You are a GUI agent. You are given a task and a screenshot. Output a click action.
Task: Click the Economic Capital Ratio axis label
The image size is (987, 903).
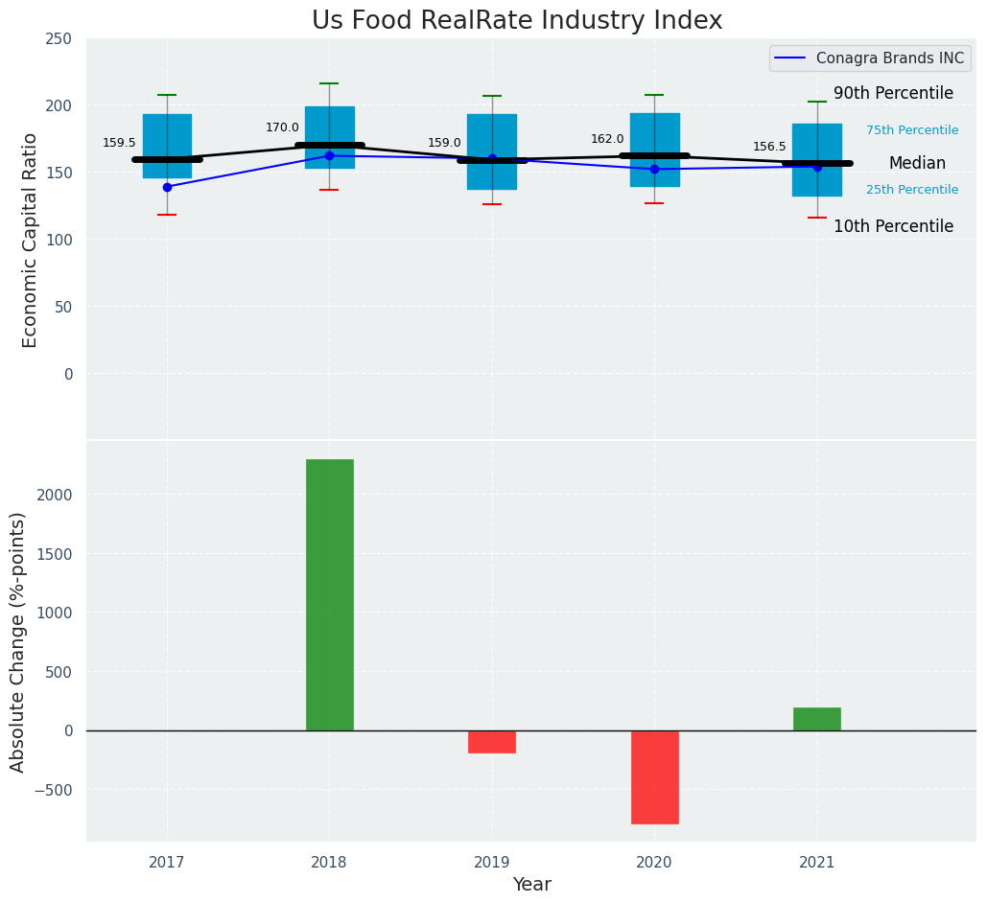(x=30, y=240)
